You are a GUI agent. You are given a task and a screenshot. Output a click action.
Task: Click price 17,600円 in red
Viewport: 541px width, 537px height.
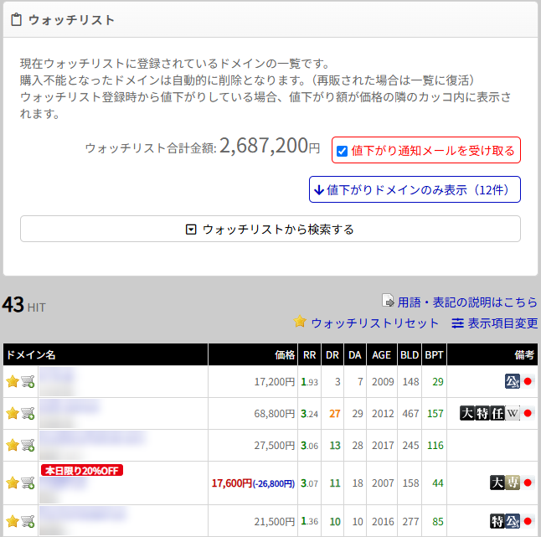tap(232, 483)
